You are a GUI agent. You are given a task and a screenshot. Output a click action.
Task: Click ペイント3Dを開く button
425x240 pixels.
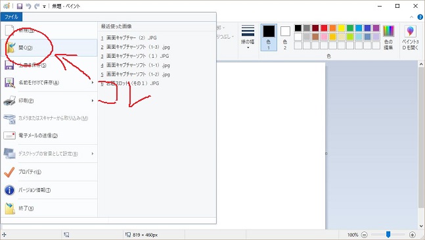pos(410,37)
